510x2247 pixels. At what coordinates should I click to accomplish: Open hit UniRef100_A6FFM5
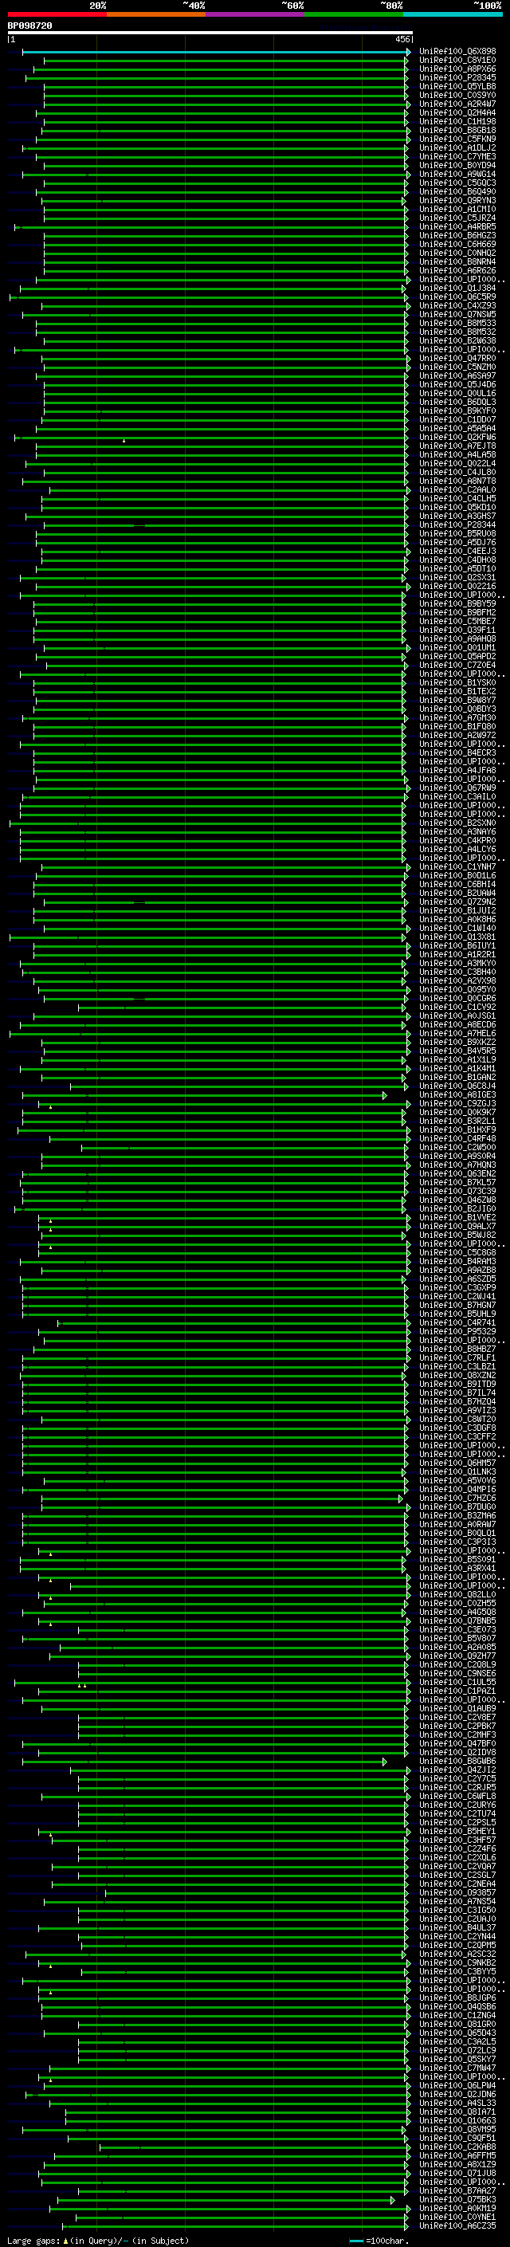point(457,2155)
